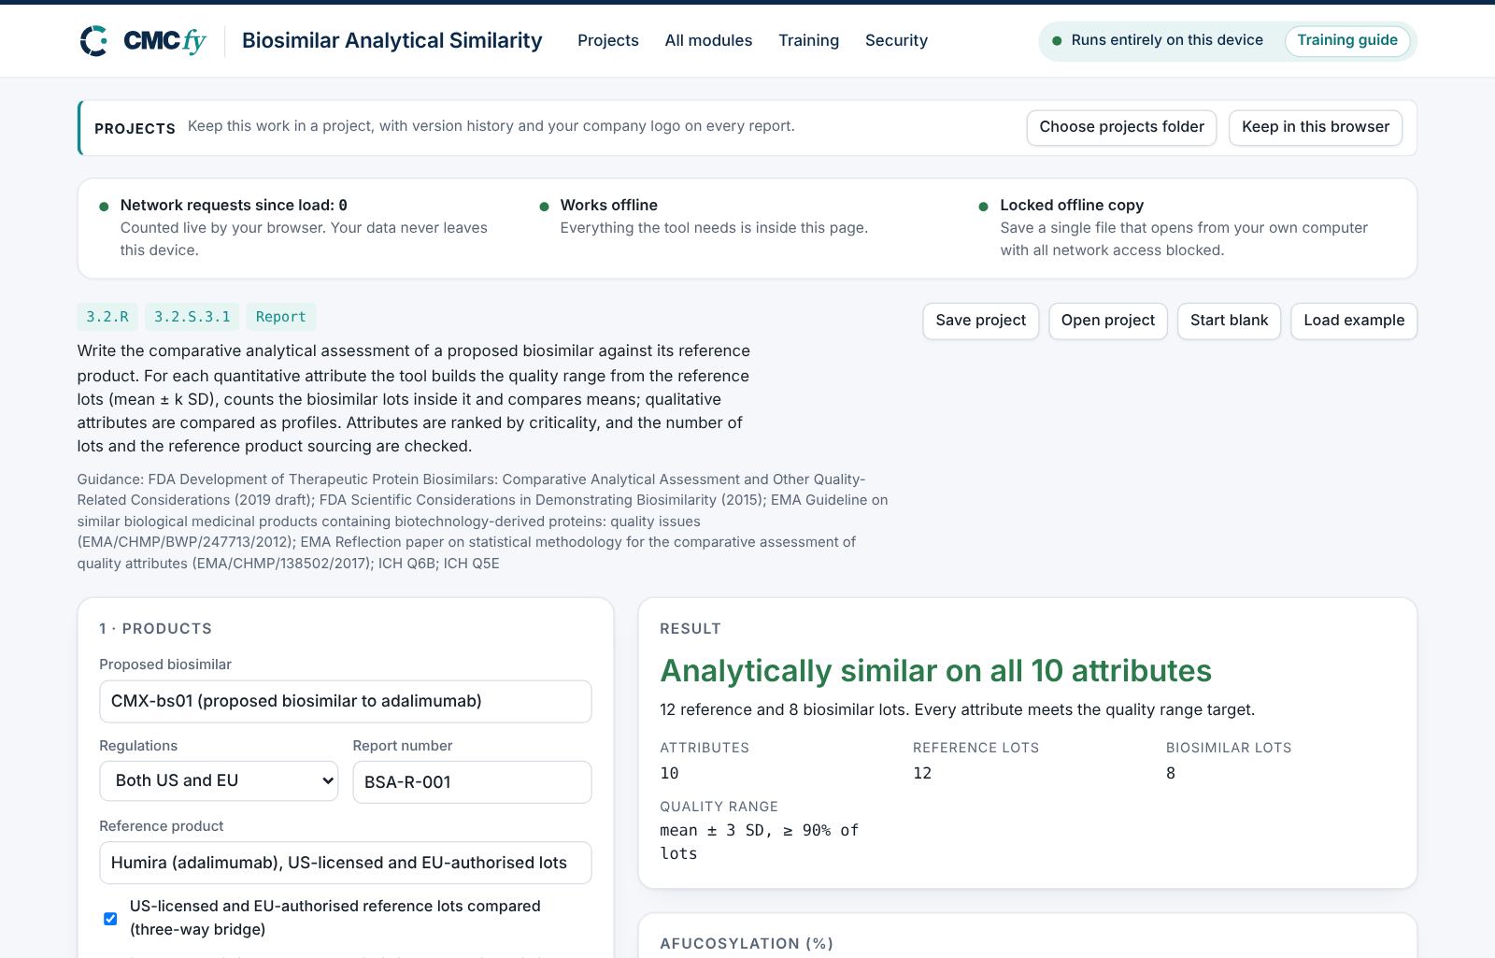Click Keep in this browser

pos(1316,127)
